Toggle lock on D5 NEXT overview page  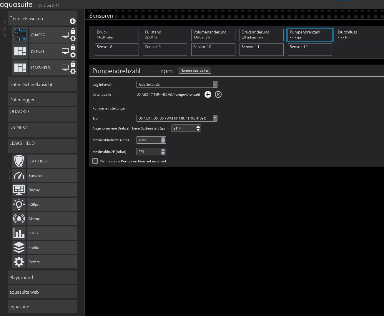(x=73, y=48)
